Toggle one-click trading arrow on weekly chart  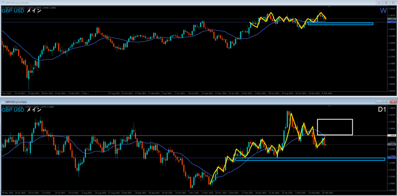3,7
